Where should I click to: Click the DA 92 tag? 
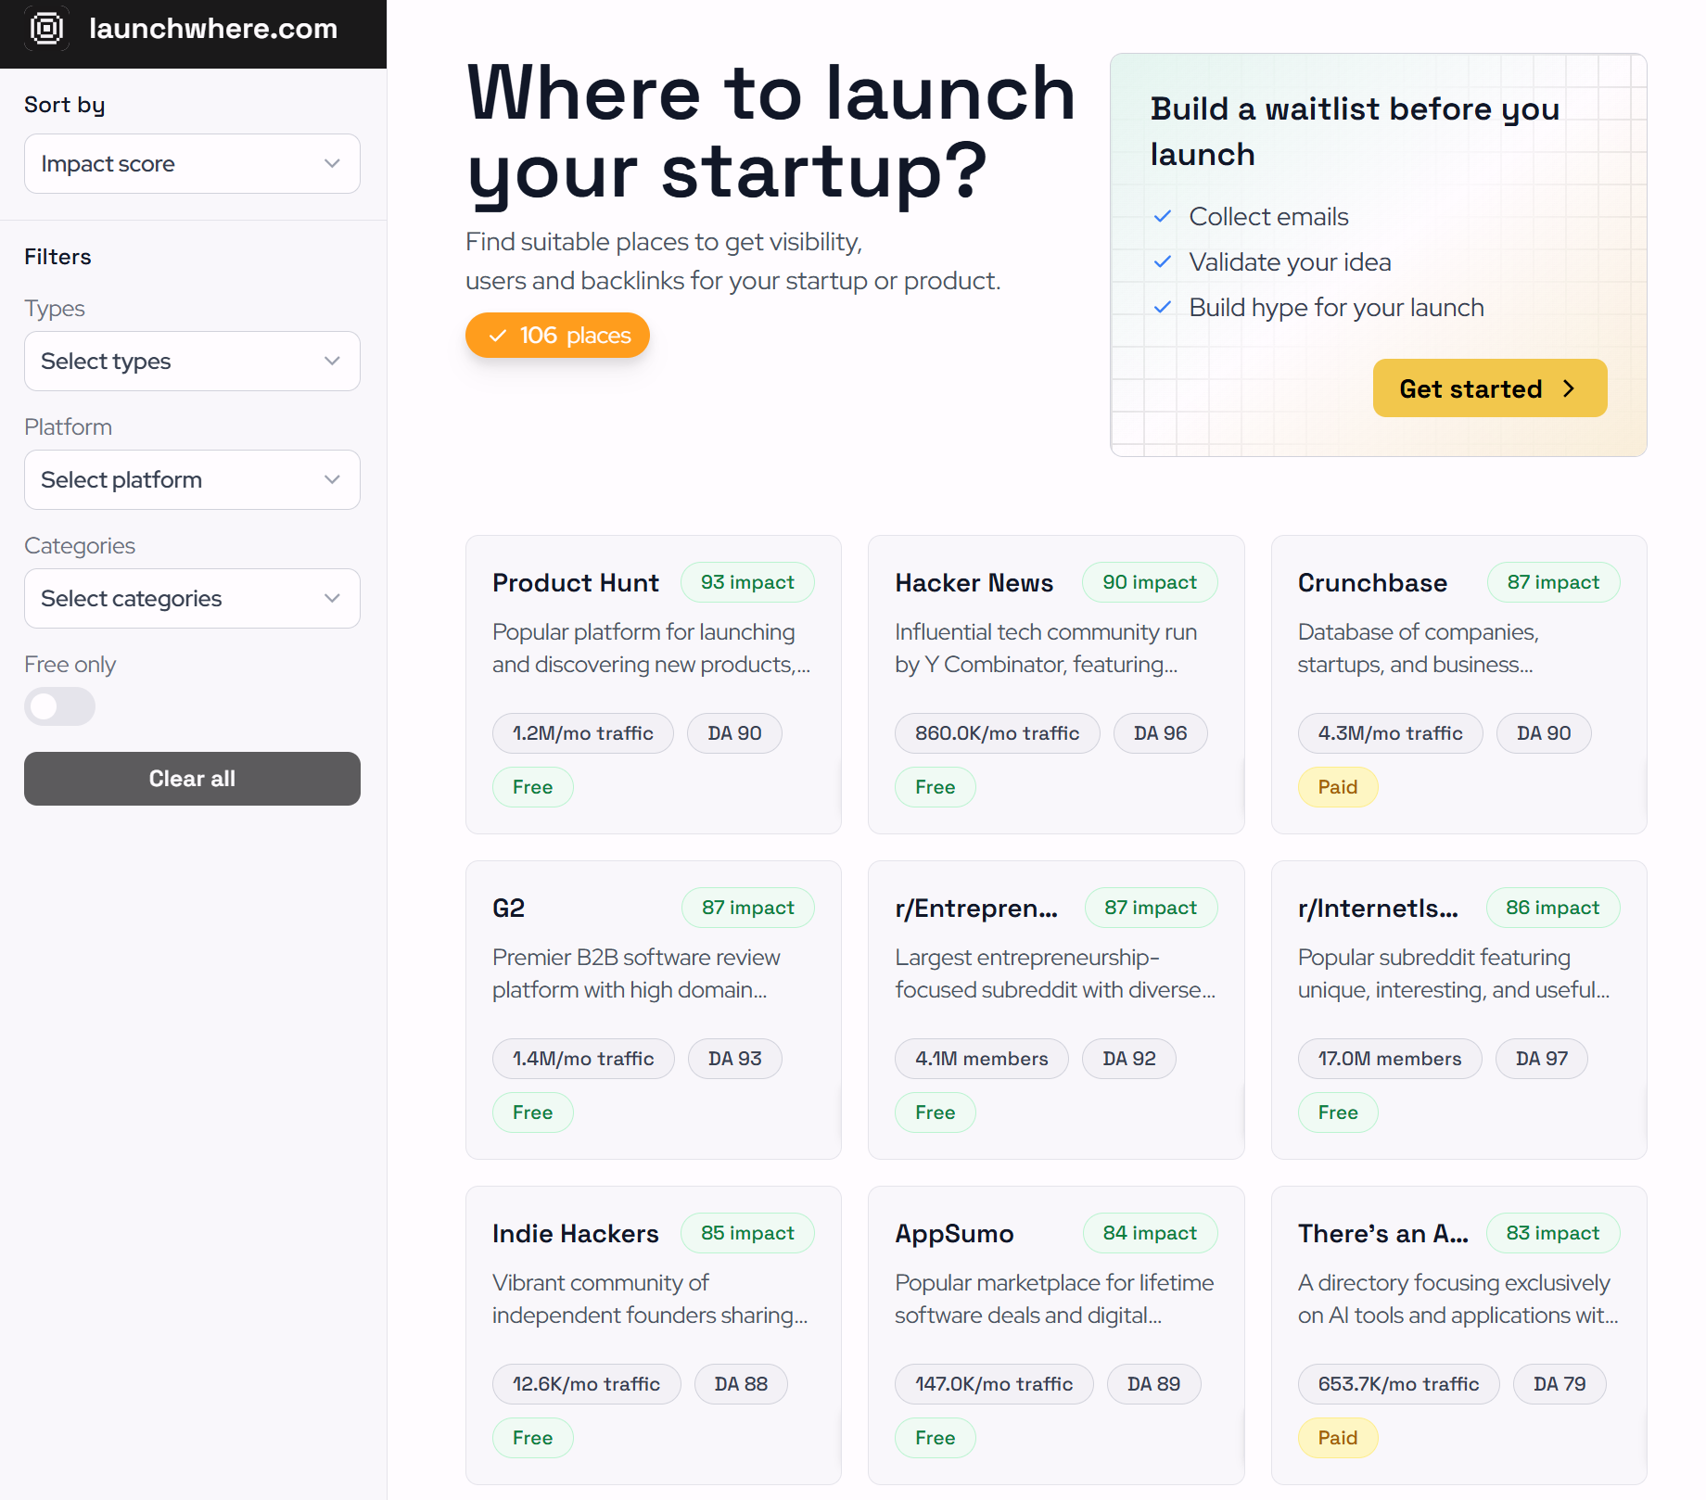1129,1059
